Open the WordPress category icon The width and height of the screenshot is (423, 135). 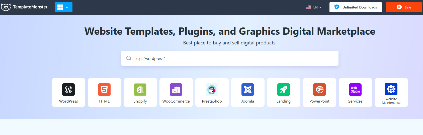pyautogui.click(x=68, y=90)
